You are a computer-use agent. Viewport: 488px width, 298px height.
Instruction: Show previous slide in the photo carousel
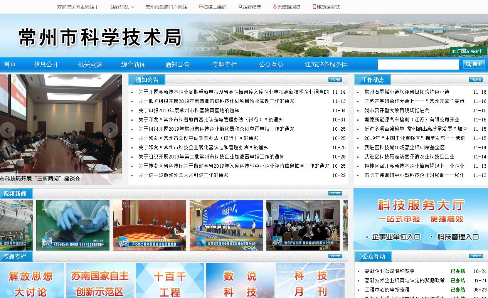(7, 130)
